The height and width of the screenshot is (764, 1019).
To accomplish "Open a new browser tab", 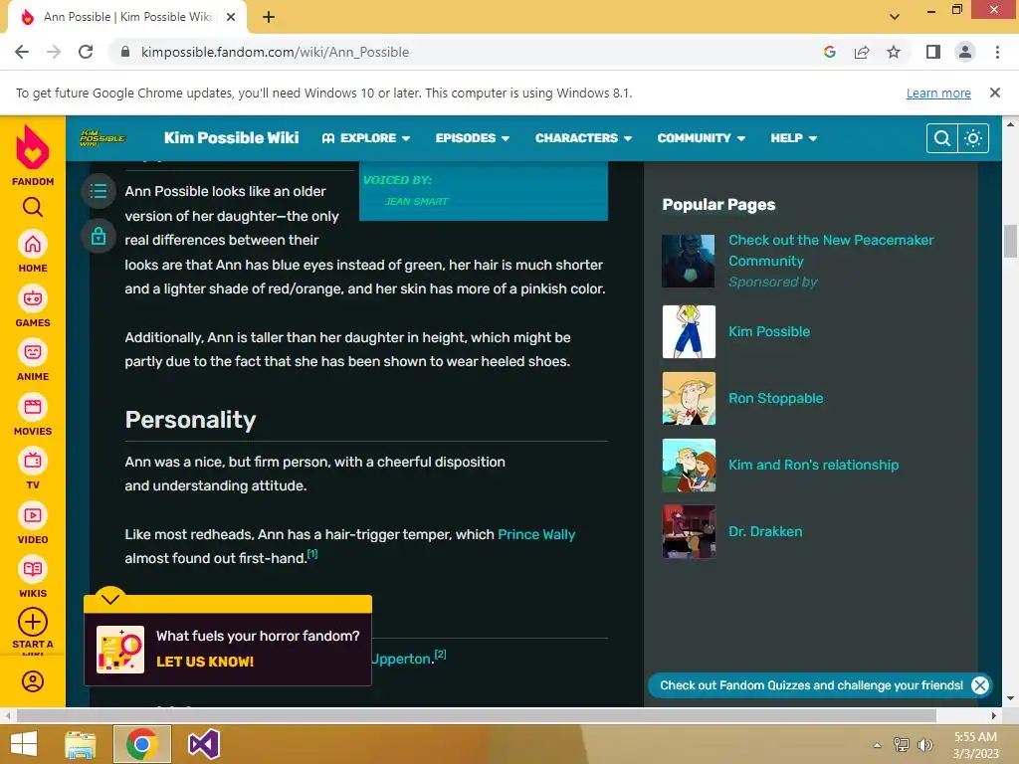I will [269, 17].
